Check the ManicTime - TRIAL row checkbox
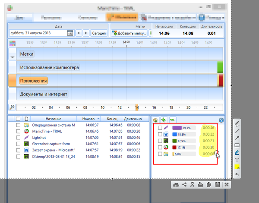The width and height of the screenshot is (259, 203). click(x=18, y=131)
